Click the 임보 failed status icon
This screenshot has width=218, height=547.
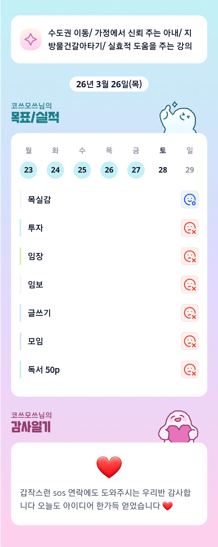(190, 285)
